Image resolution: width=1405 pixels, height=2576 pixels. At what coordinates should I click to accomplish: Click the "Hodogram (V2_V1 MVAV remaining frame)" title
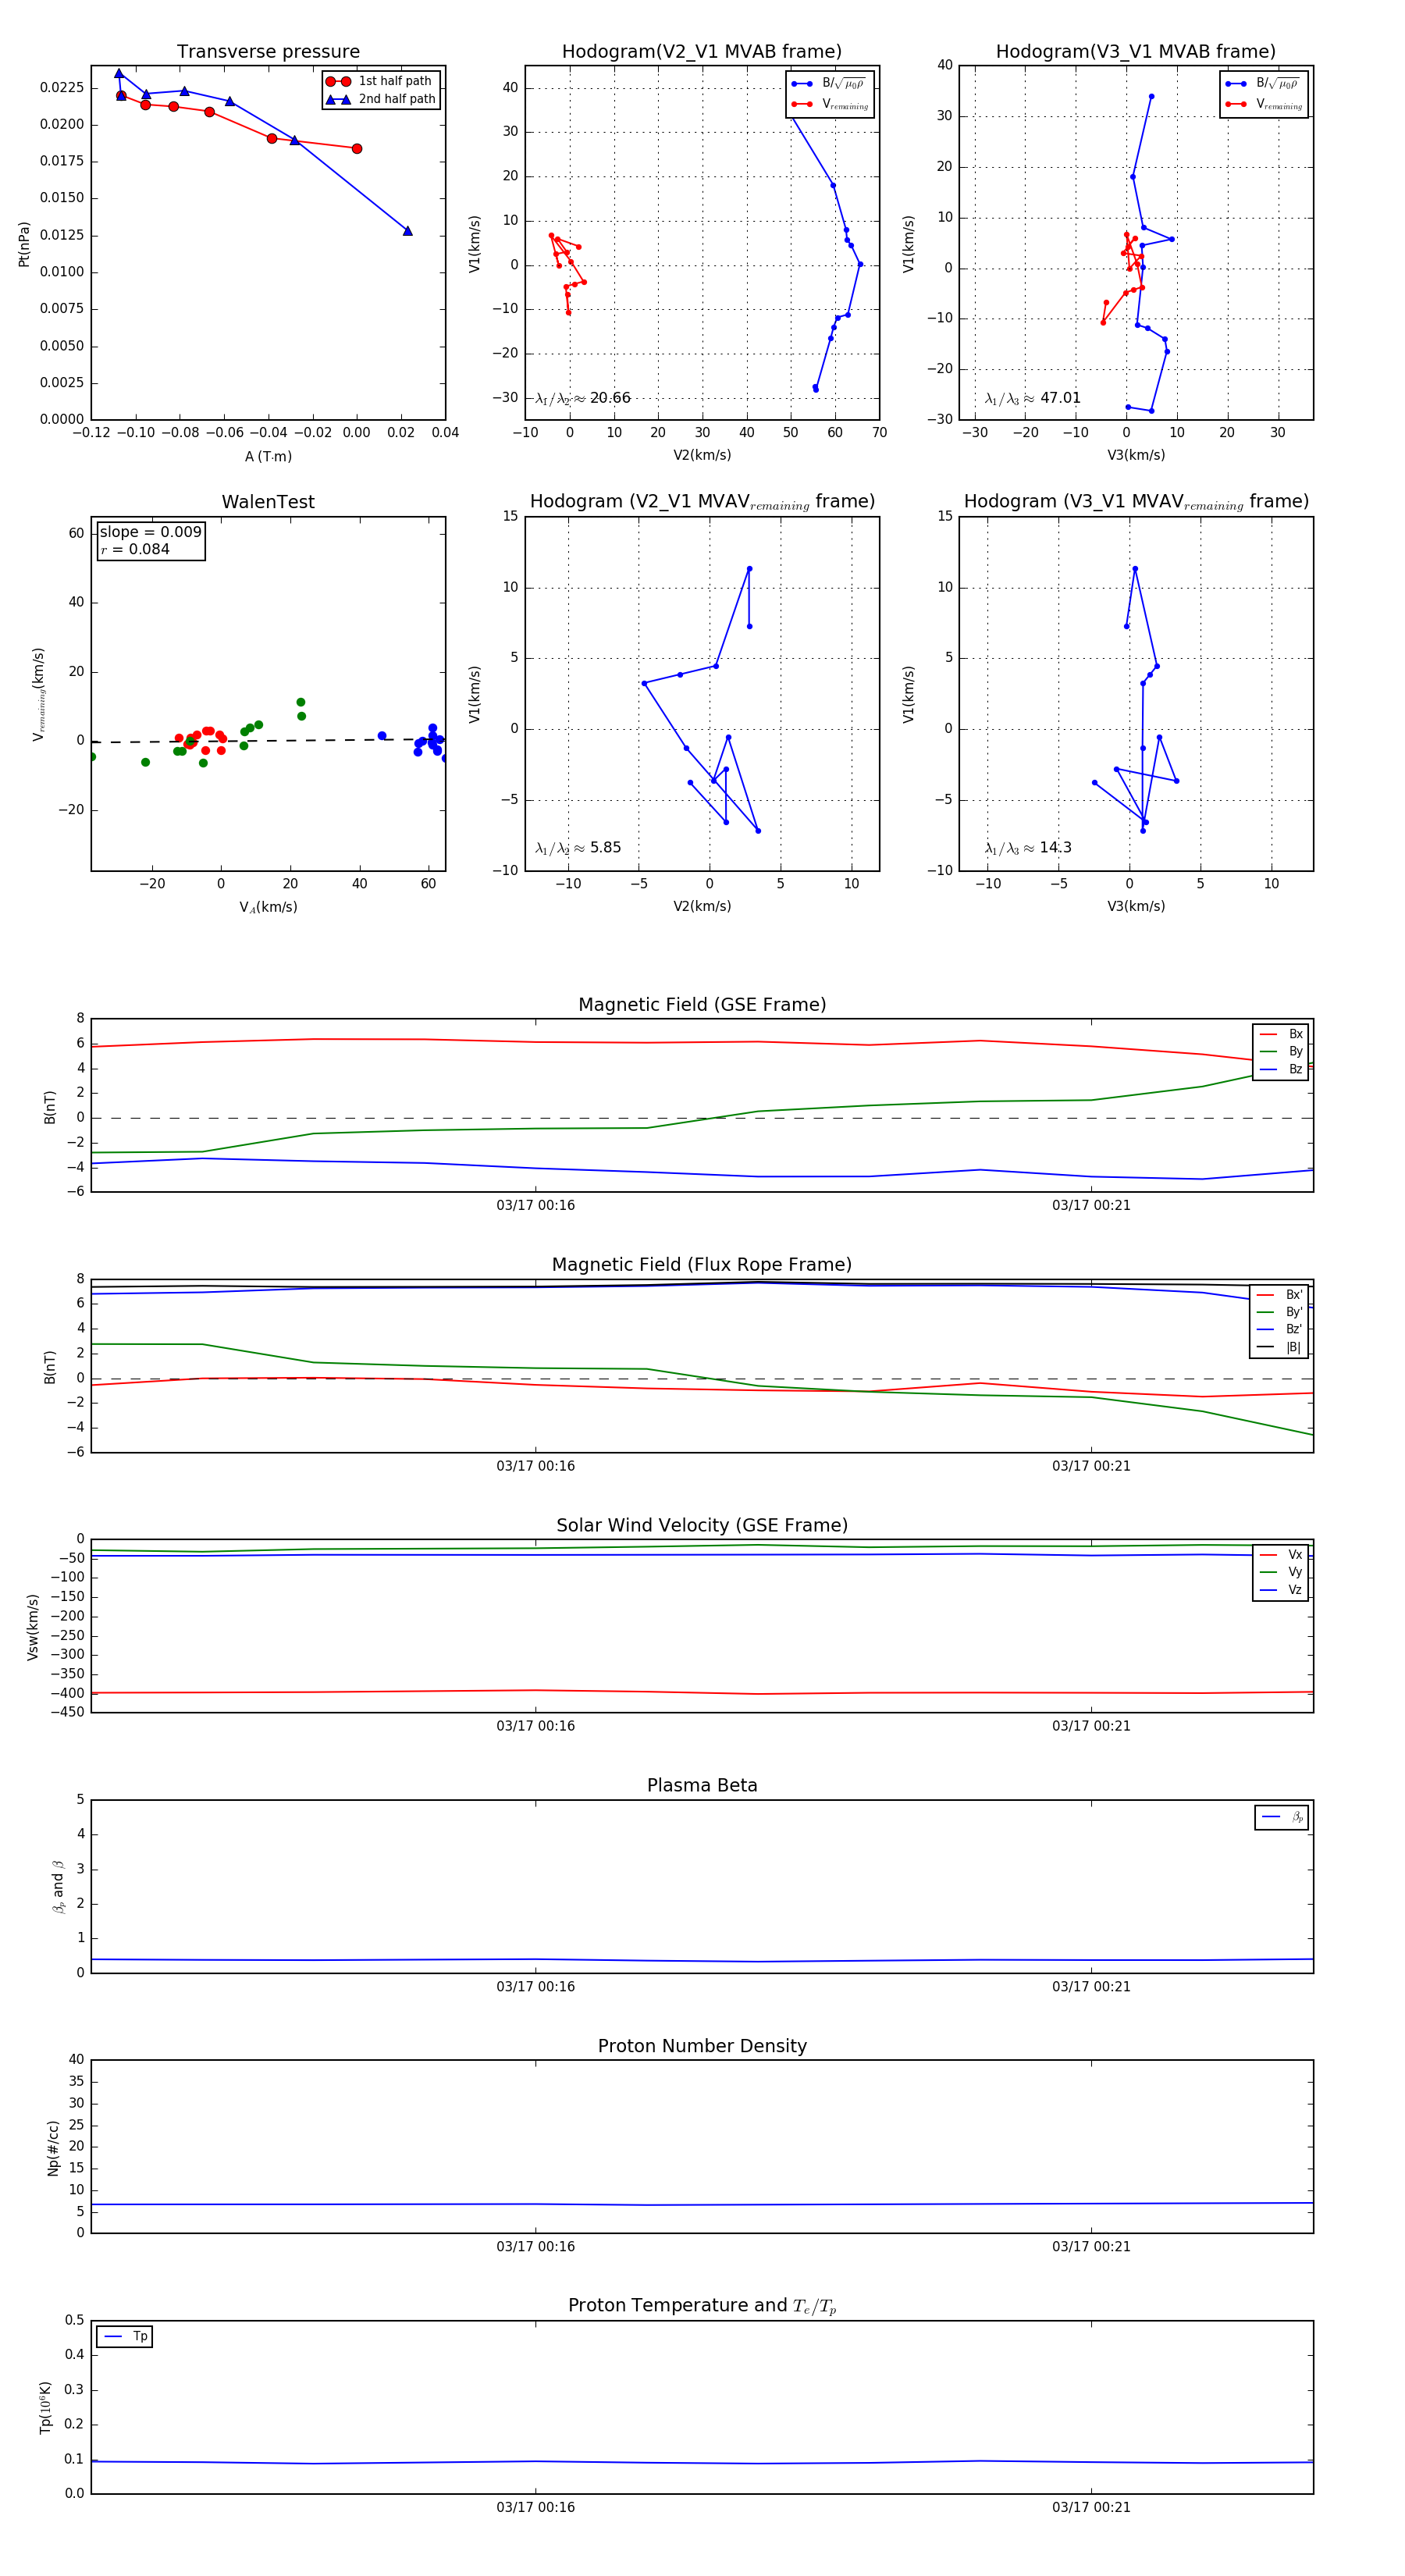pos(702,502)
